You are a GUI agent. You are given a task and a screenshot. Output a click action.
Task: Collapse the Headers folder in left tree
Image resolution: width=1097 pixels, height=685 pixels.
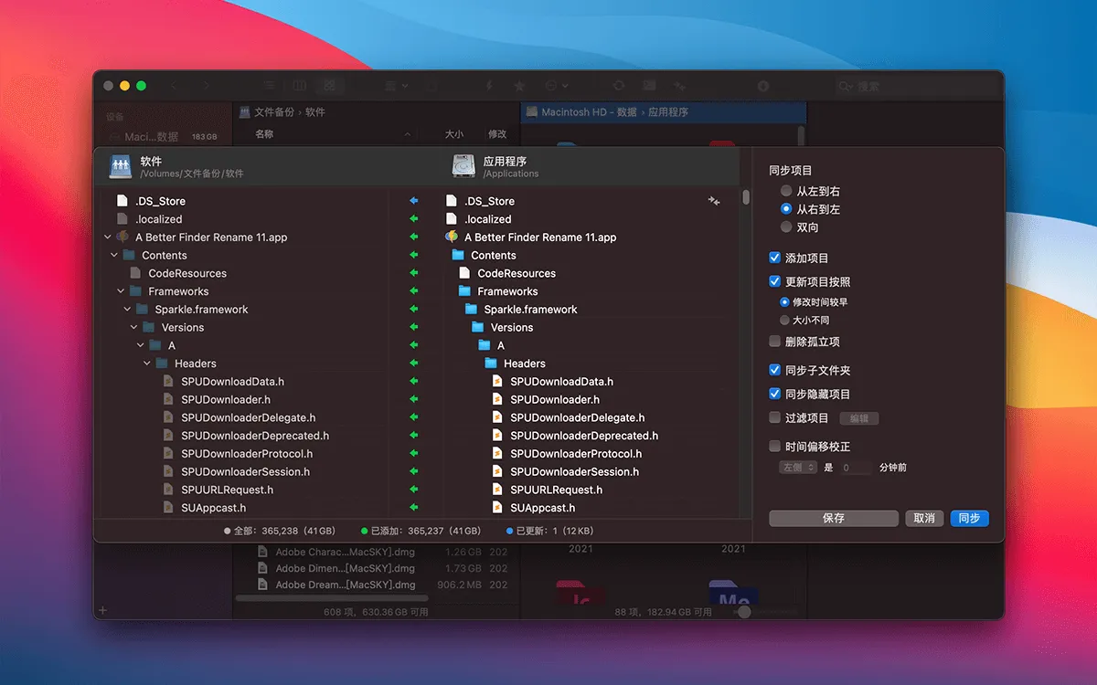click(147, 364)
